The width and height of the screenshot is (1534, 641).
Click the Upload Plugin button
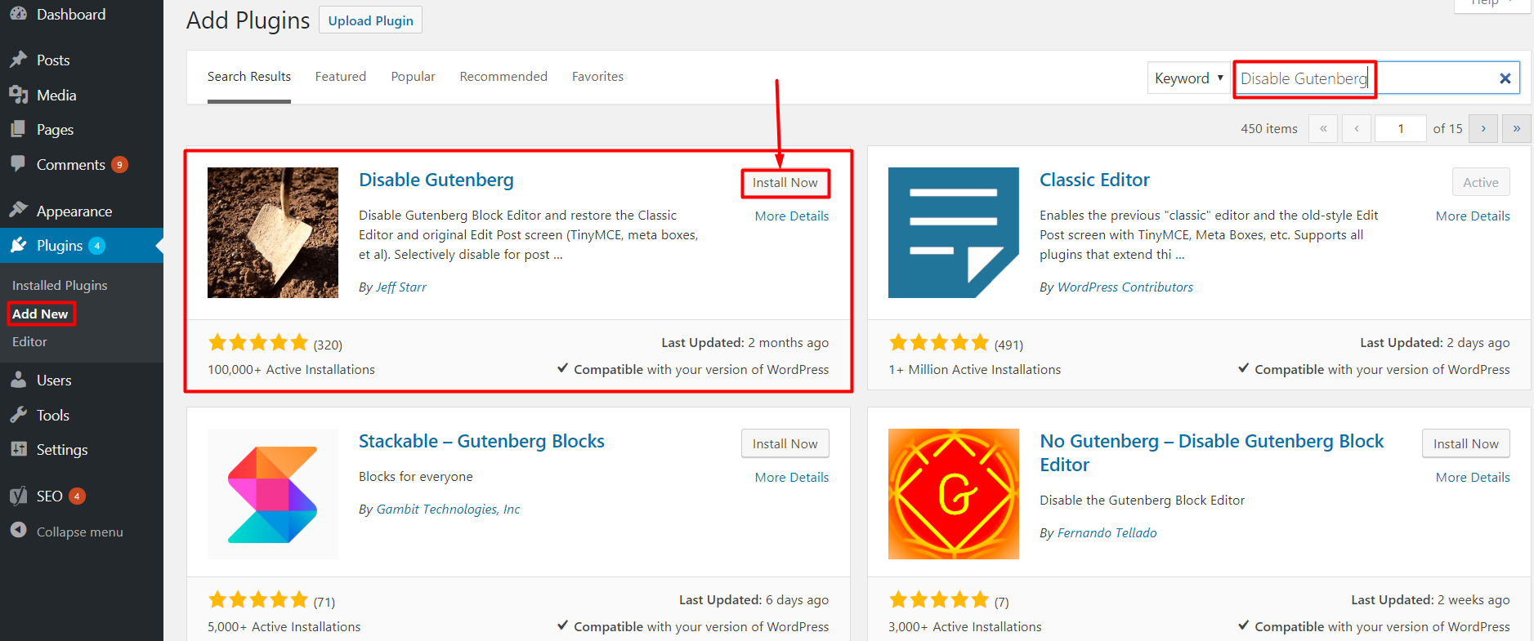click(370, 20)
